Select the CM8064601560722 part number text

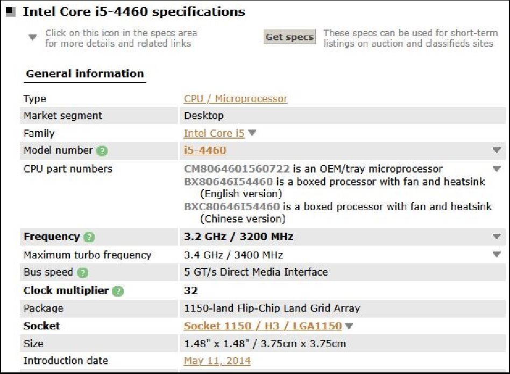(x=237, y=169)
